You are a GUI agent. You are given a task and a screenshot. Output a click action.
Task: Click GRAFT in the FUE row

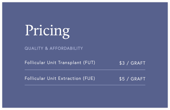point(138,79)
